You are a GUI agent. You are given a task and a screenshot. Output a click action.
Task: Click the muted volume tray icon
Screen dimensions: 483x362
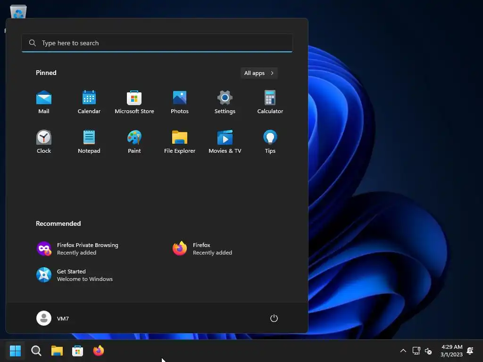(x=428, y=351)
